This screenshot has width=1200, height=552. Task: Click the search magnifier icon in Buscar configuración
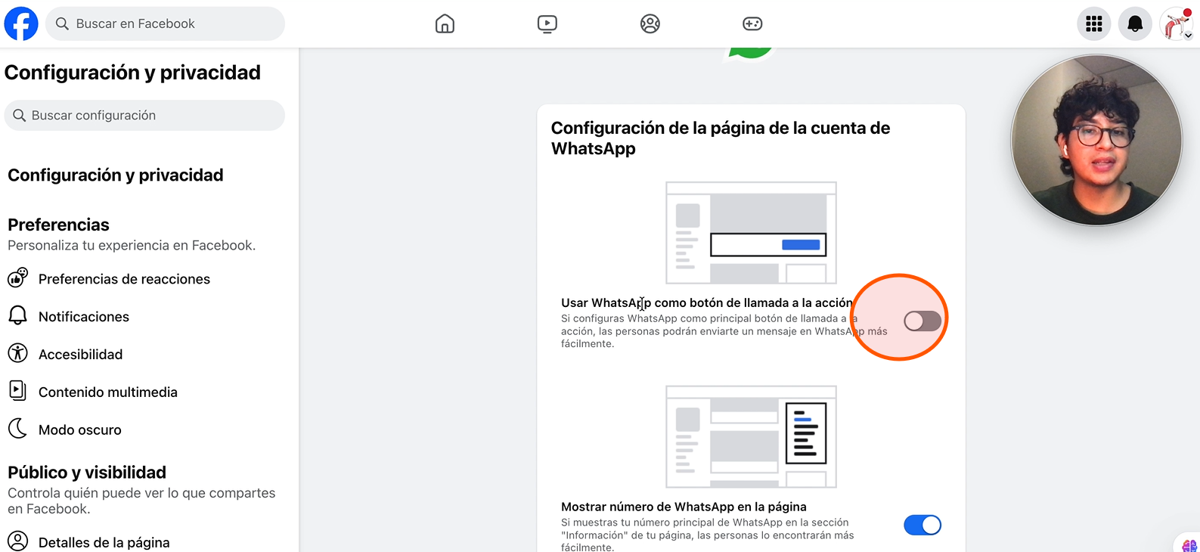tap(20, 116)
